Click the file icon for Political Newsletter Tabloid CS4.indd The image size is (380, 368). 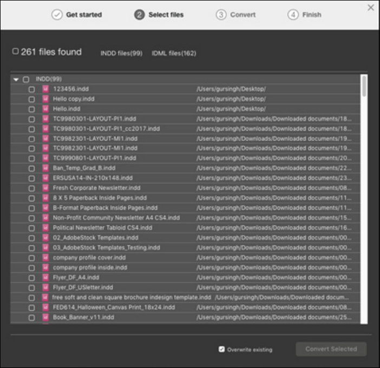click(x=45, y=228)
